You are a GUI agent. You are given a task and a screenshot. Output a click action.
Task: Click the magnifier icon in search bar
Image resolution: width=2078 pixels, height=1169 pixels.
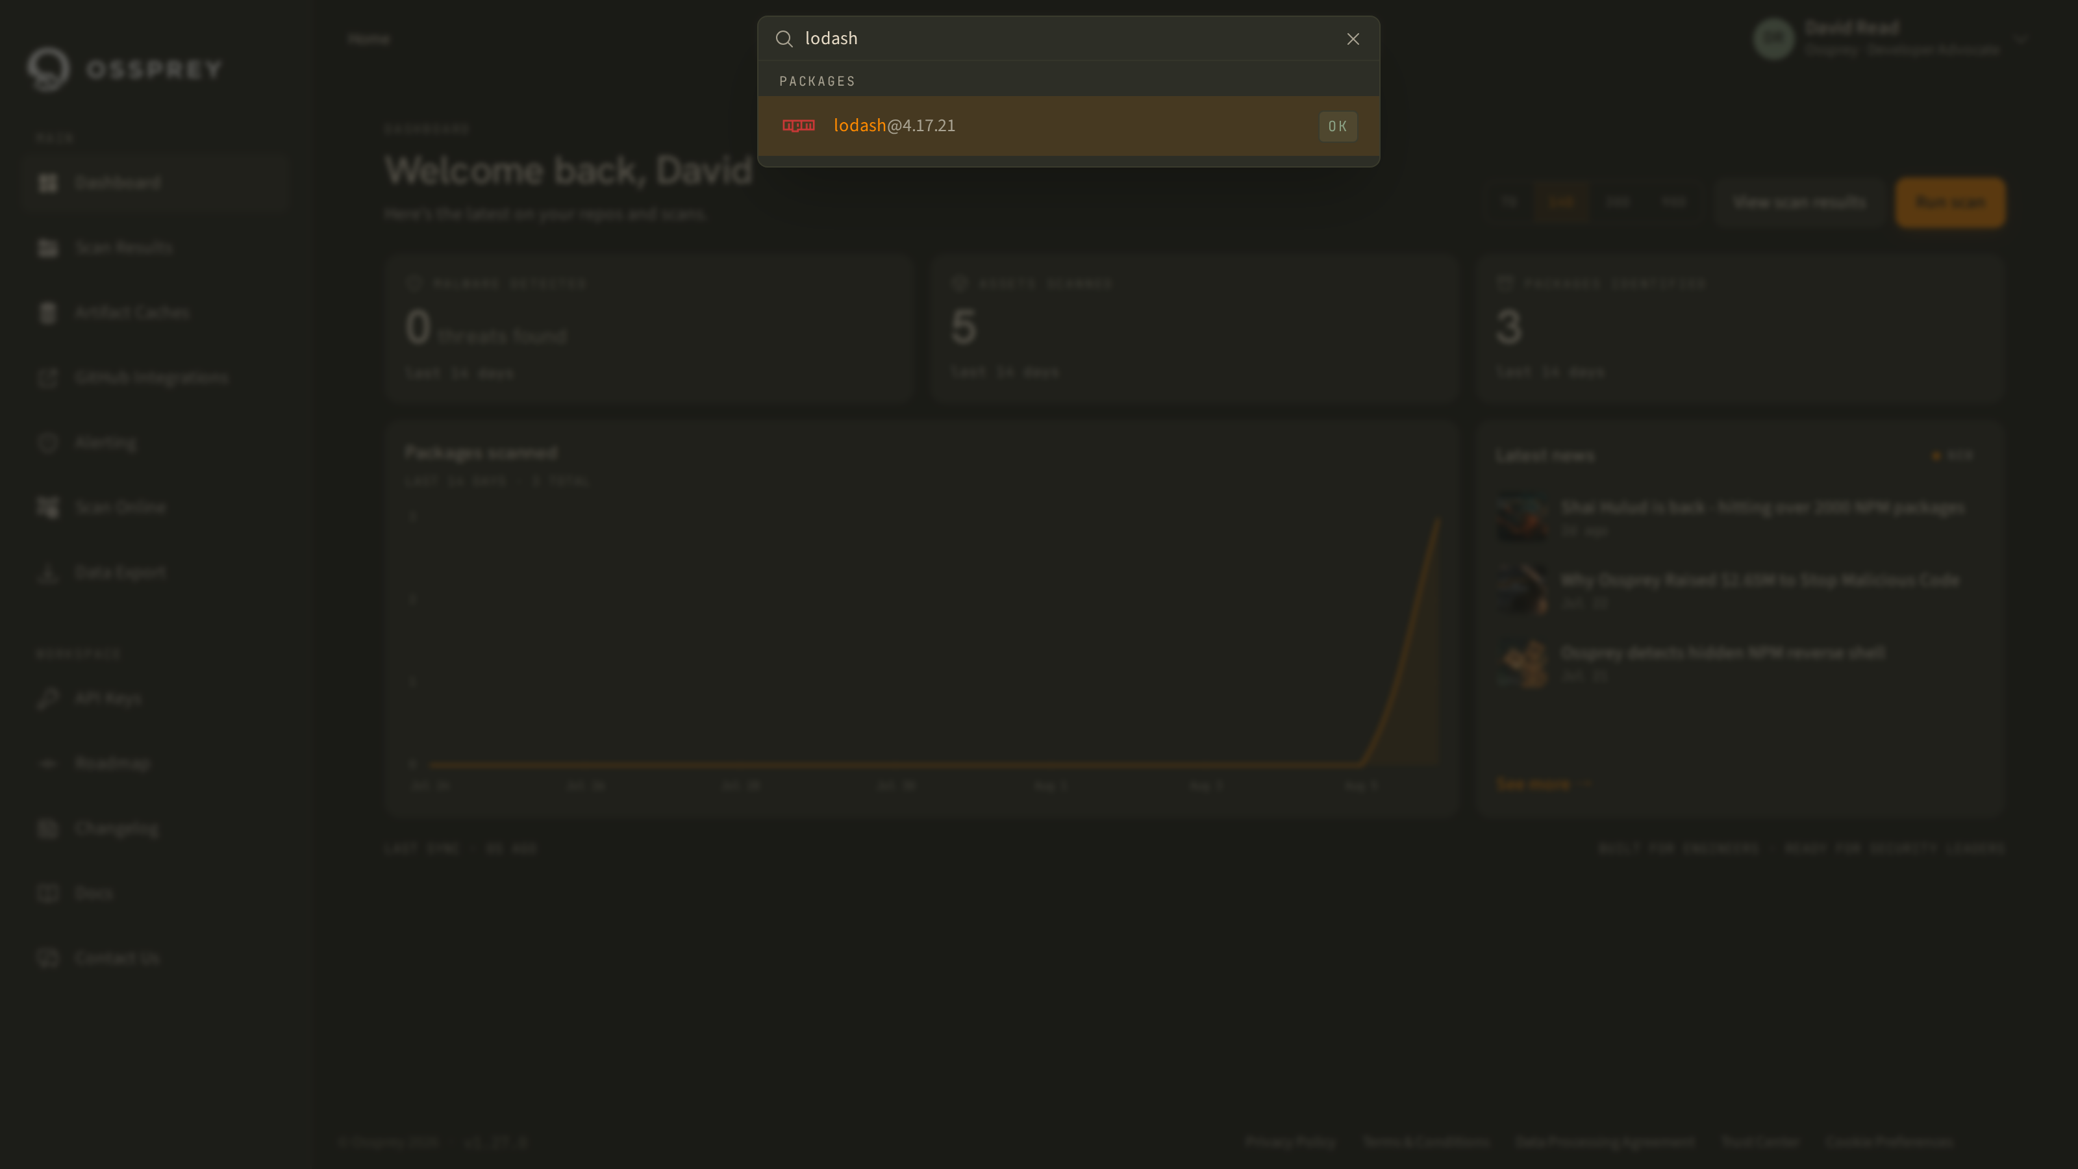pos(783,39)
